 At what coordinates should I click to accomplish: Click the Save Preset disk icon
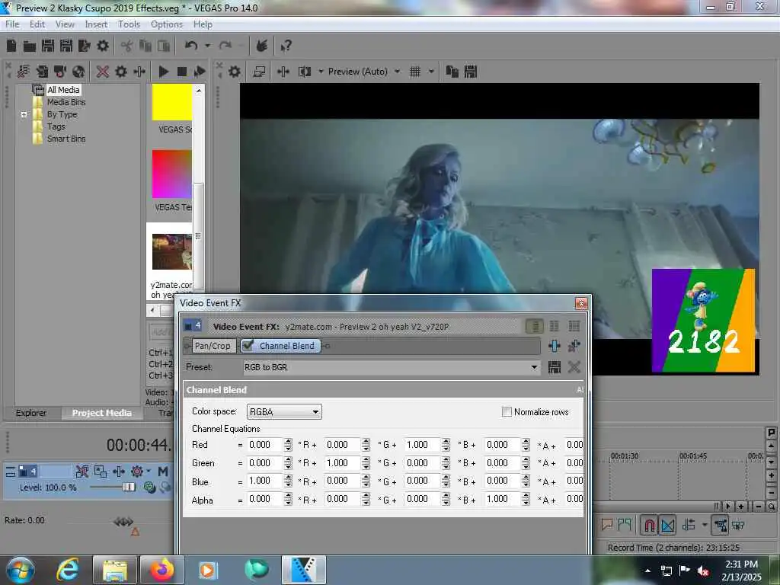point(555,367)
